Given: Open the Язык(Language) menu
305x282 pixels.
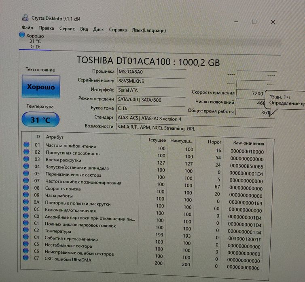Looking at the screenshot, I should 149,30.
